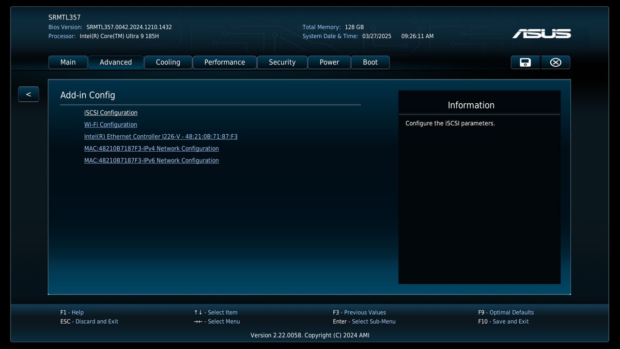Click the Add-in Config heading
620x349 pixels.
(x=88, y=95)
